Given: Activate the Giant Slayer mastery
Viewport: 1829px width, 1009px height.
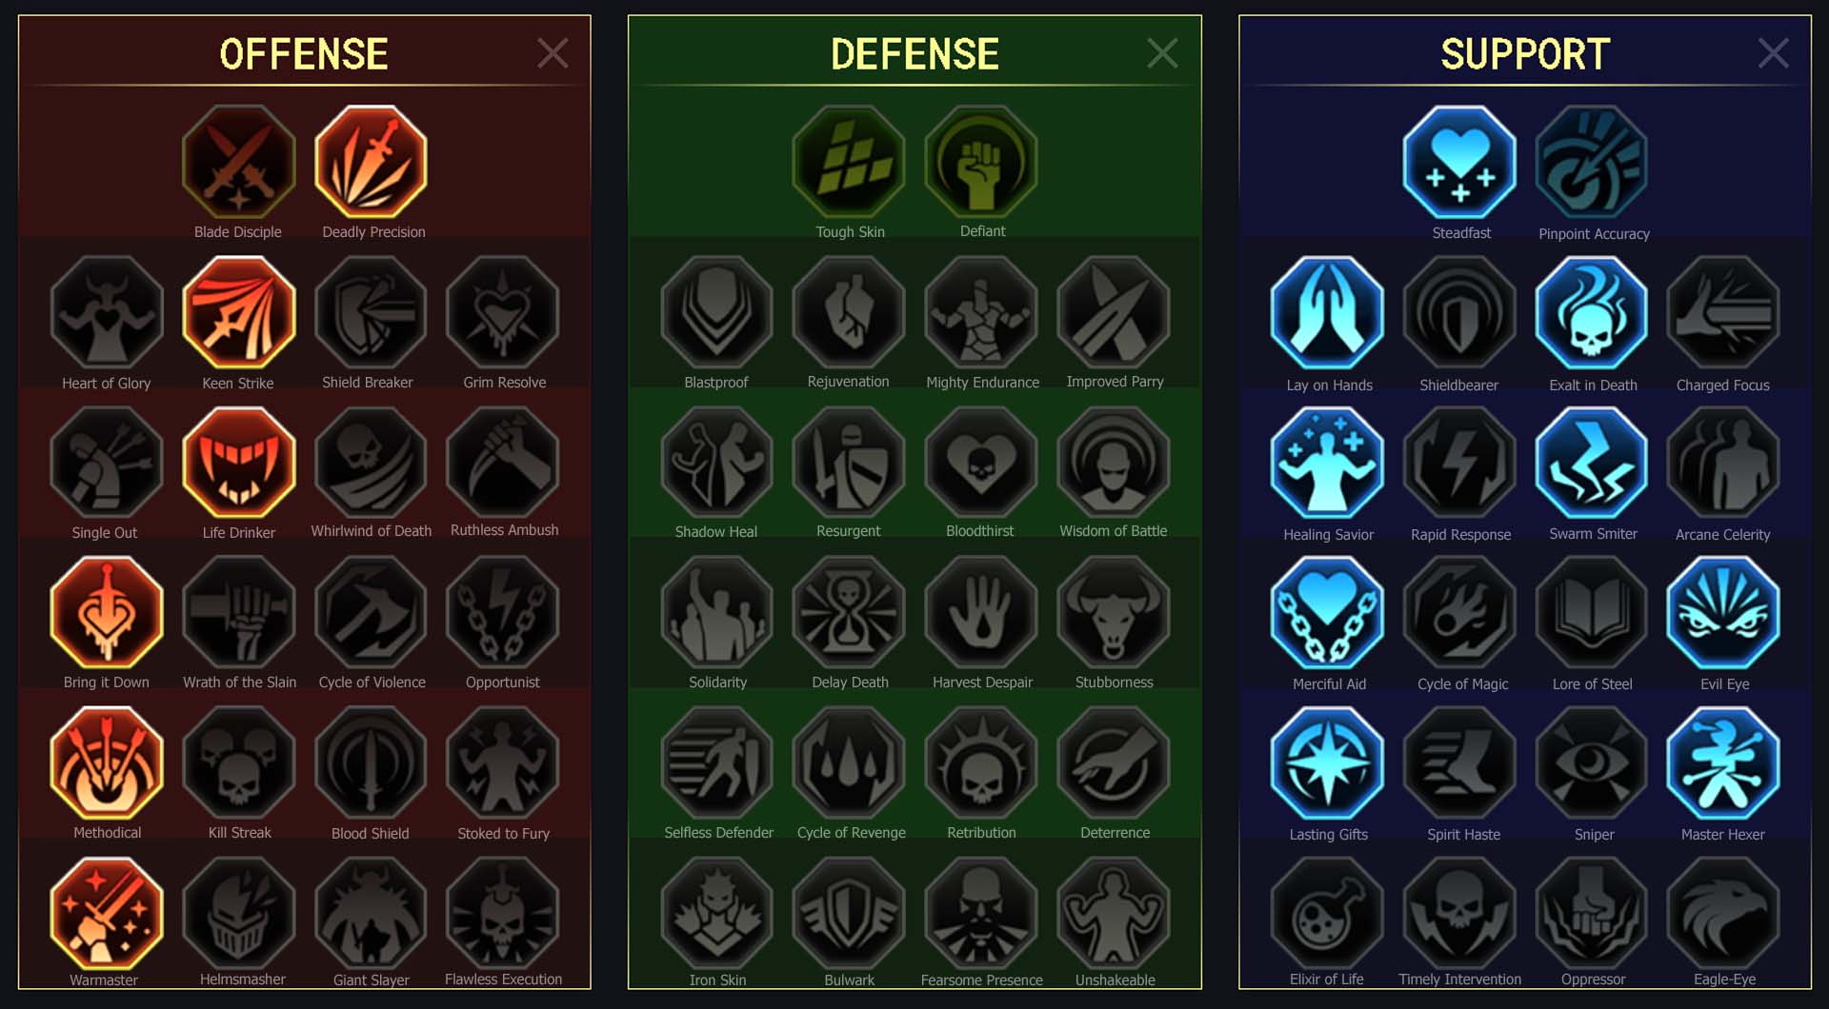Looking at the screenshot, I should tap(371, 914).
